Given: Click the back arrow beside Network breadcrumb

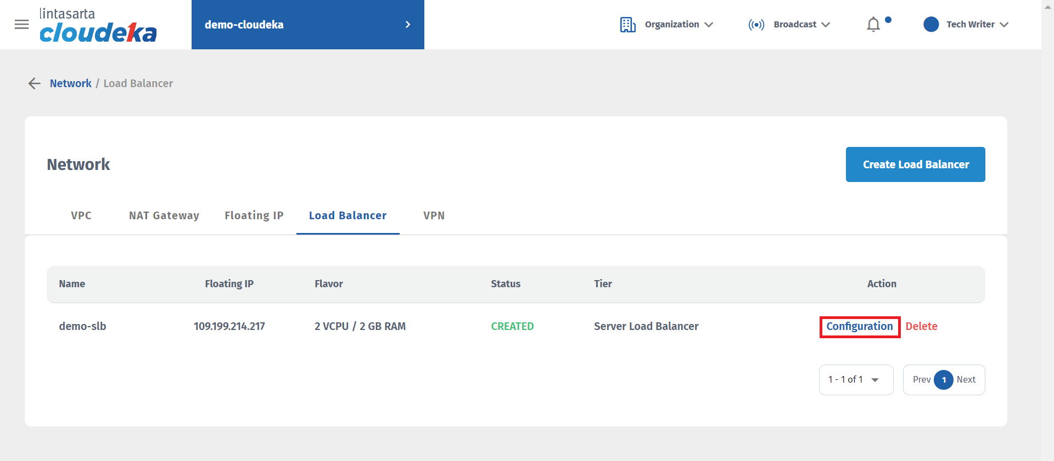Looking at the screenshot, I should pos(35,83).
